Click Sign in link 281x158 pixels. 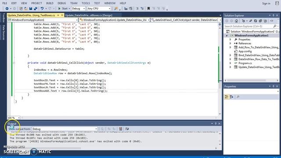pos(266,4)
